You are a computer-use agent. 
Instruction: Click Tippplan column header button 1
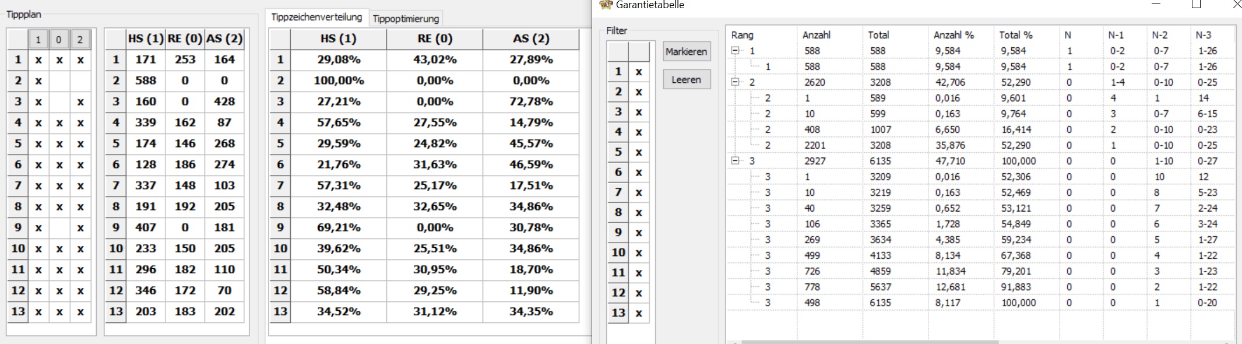(38, 40)
